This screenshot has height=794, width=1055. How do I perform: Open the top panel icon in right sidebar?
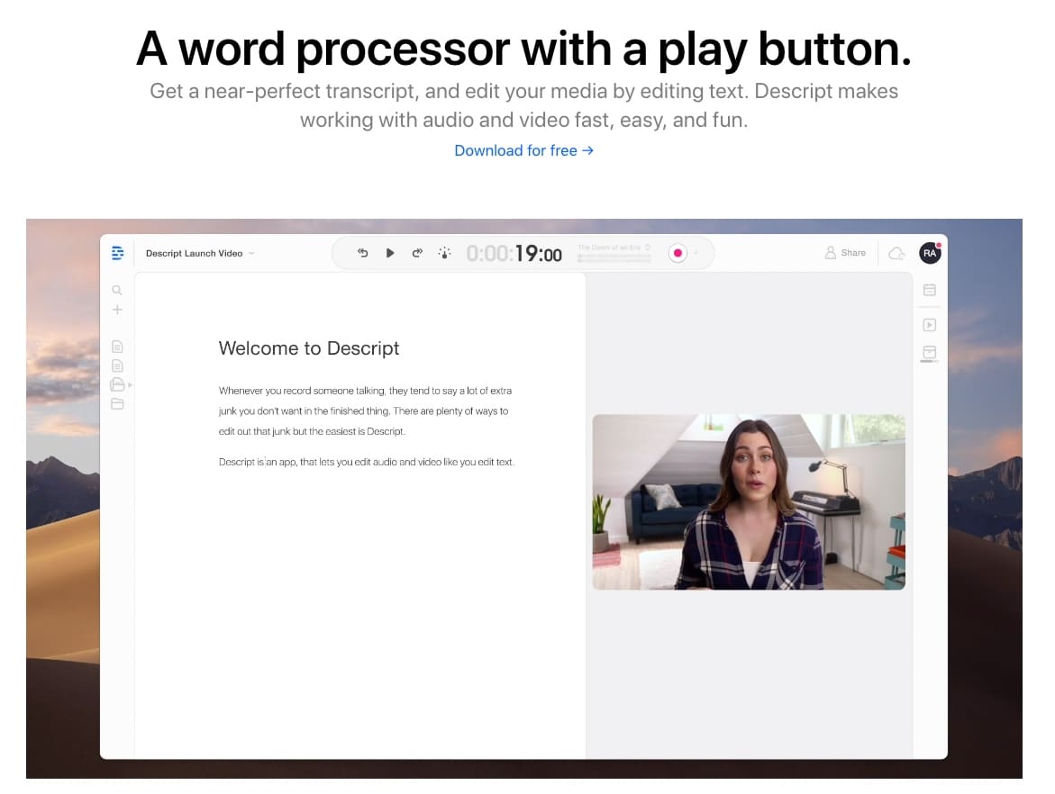coord(930,290)
